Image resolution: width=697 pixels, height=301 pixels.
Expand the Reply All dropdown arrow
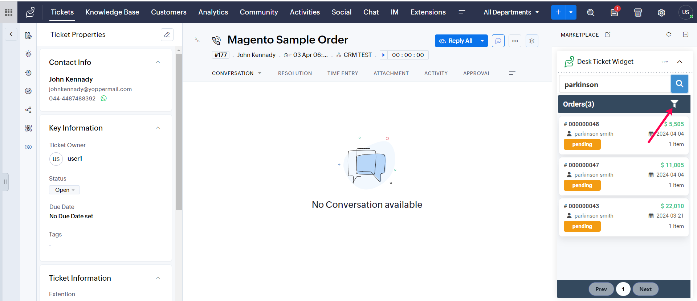tap(482, 41)
